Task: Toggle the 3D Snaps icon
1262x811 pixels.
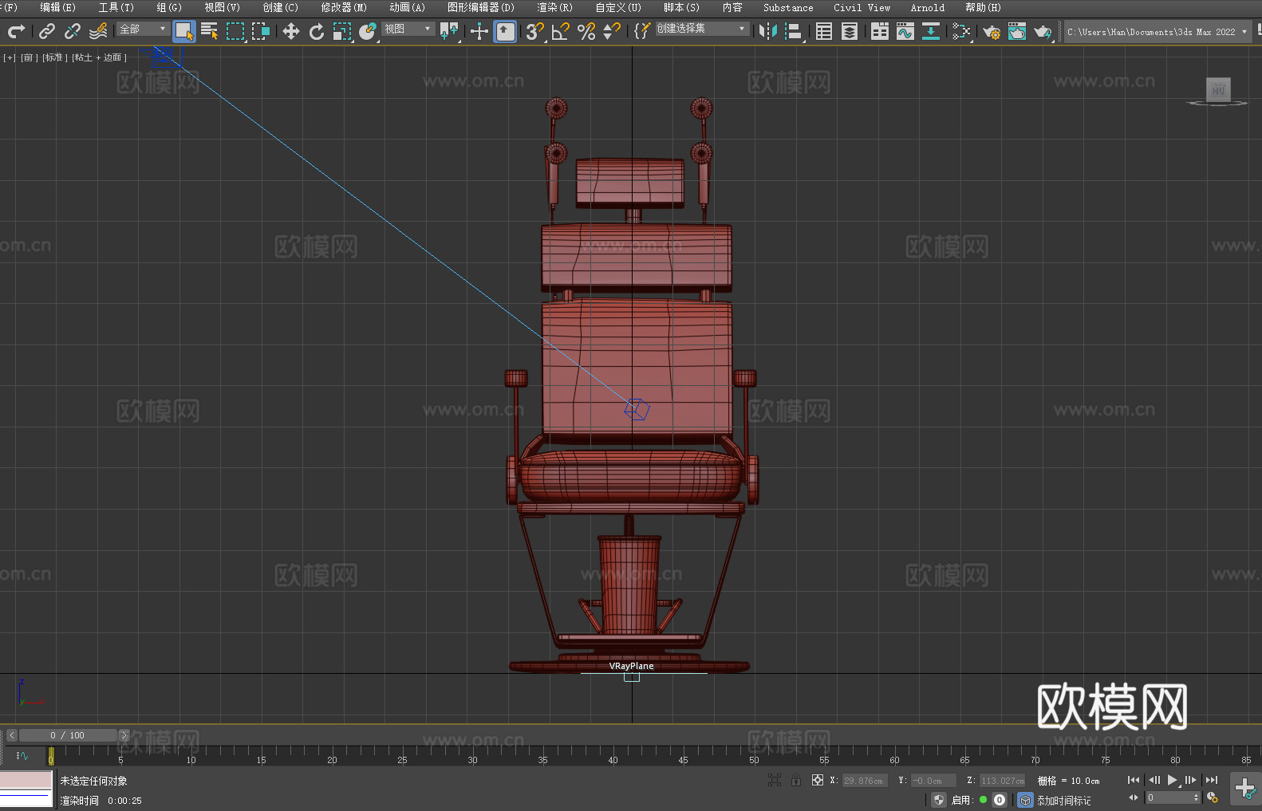Action: [535, 31]
